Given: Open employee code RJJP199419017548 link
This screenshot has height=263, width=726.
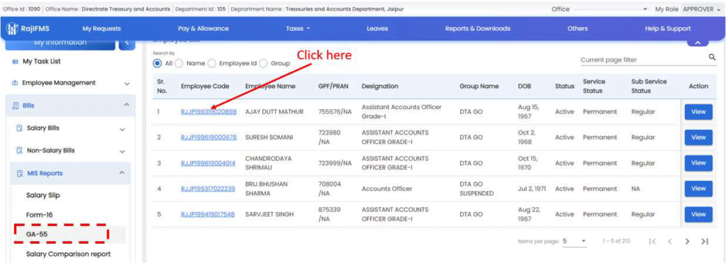Looking at the screenshot, I should (x=208, y=214).
